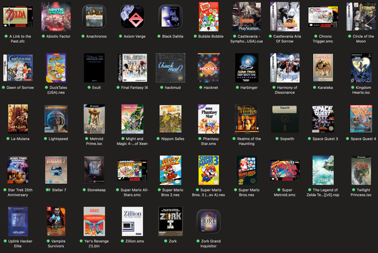Click the Lightspeed box art
Viewport: 378px width, 253px height.
click(x=56, y=119)
